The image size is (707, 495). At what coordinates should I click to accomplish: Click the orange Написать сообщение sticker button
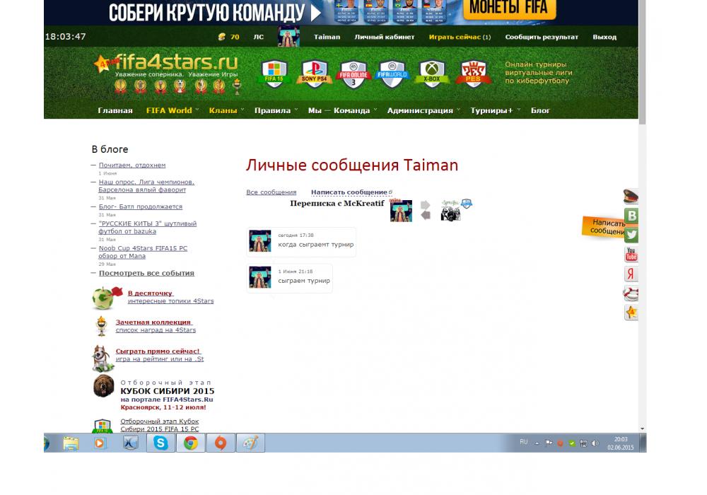604,227
